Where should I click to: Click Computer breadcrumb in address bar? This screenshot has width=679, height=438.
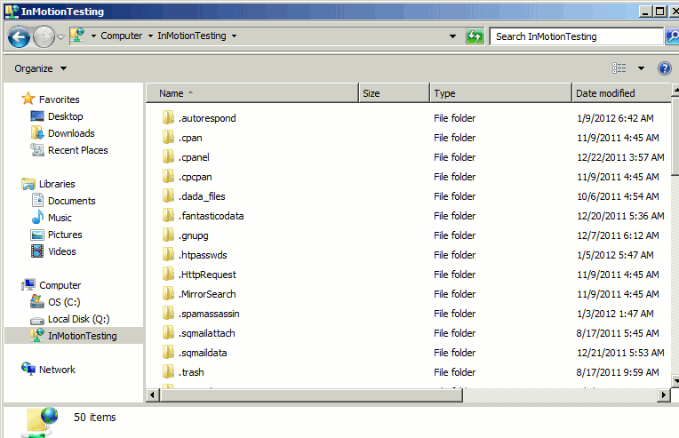pos(121,36)
